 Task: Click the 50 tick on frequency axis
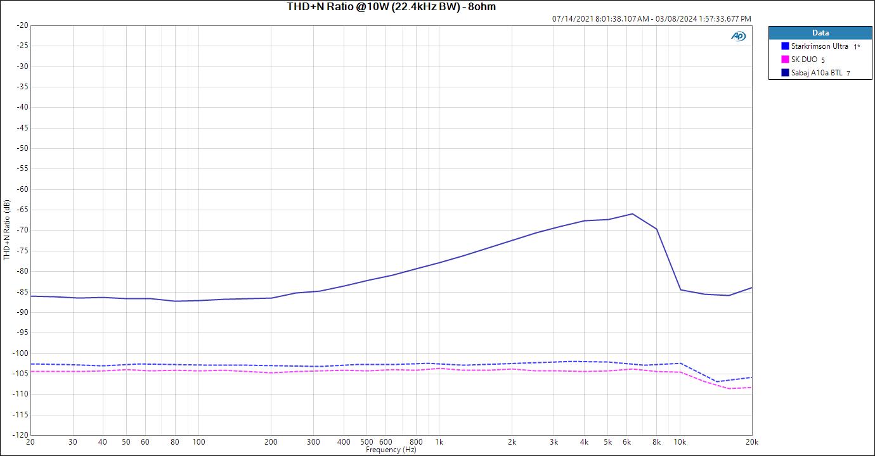click(x=126, y=442)
